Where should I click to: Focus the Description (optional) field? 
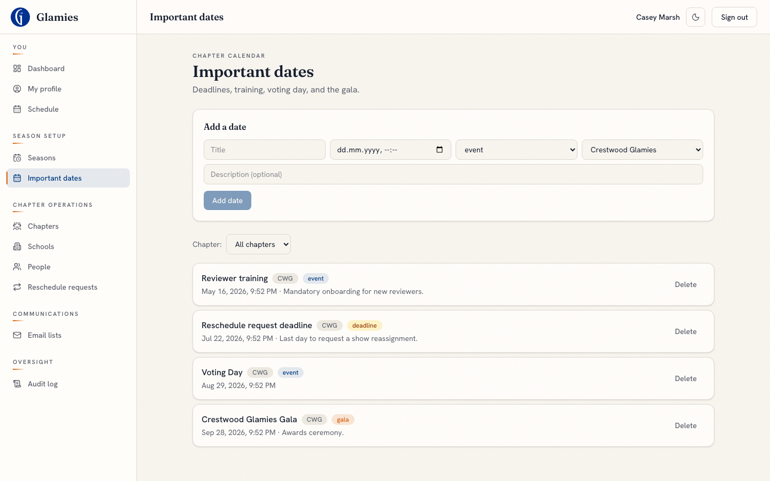[x=453, y=174]
